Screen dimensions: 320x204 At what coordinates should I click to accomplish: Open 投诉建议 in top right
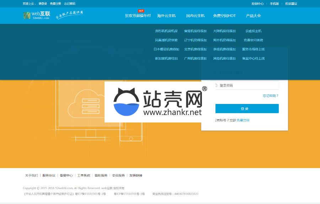tap(291, 4)
